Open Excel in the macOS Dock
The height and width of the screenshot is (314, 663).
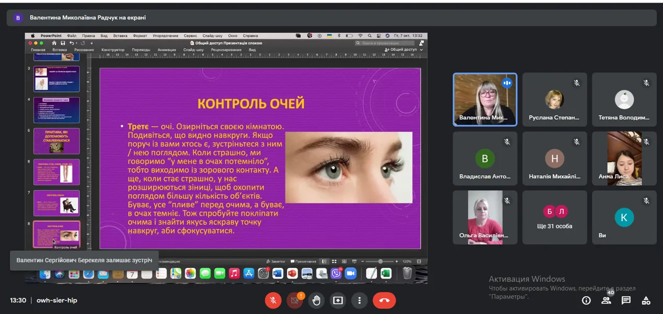click(x=385, y=273)
